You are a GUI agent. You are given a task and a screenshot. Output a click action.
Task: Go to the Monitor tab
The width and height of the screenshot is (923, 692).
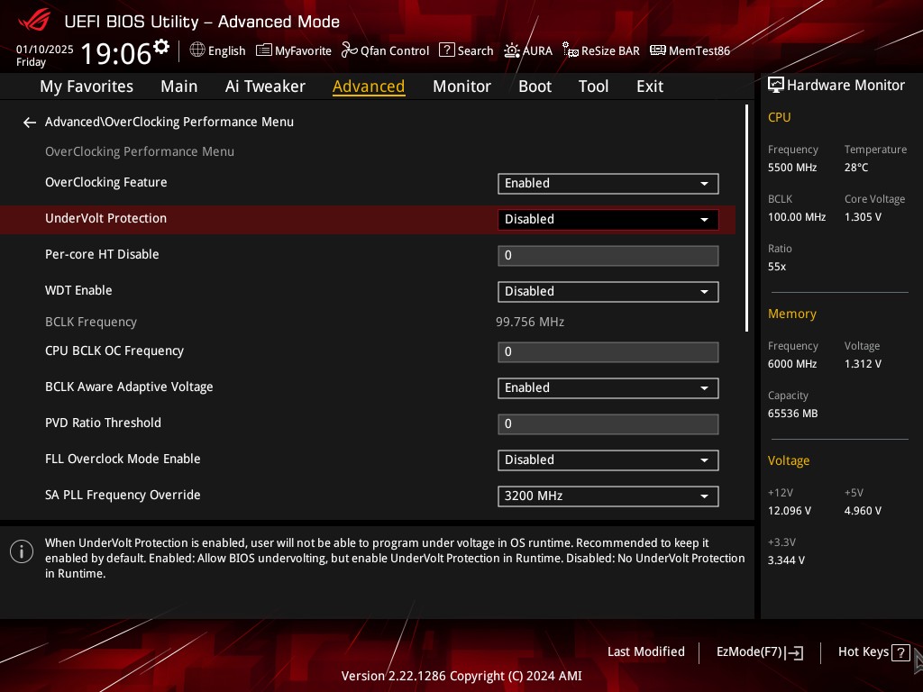(x=461, y=86)
